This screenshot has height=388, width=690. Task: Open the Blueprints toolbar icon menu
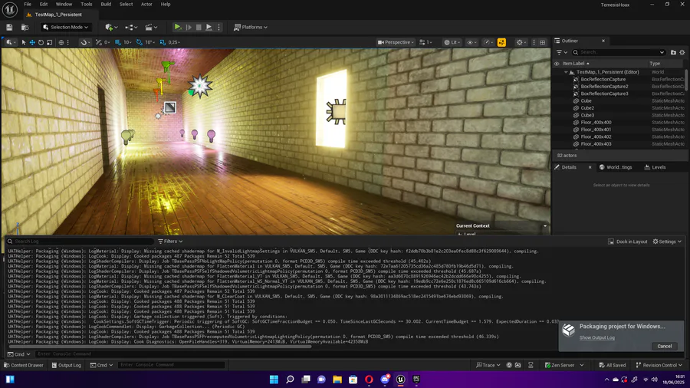tap(131, 28)
